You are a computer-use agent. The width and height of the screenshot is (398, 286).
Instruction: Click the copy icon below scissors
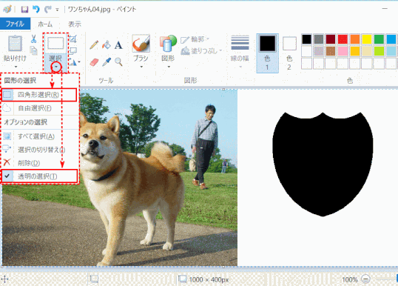pos(33,50)
